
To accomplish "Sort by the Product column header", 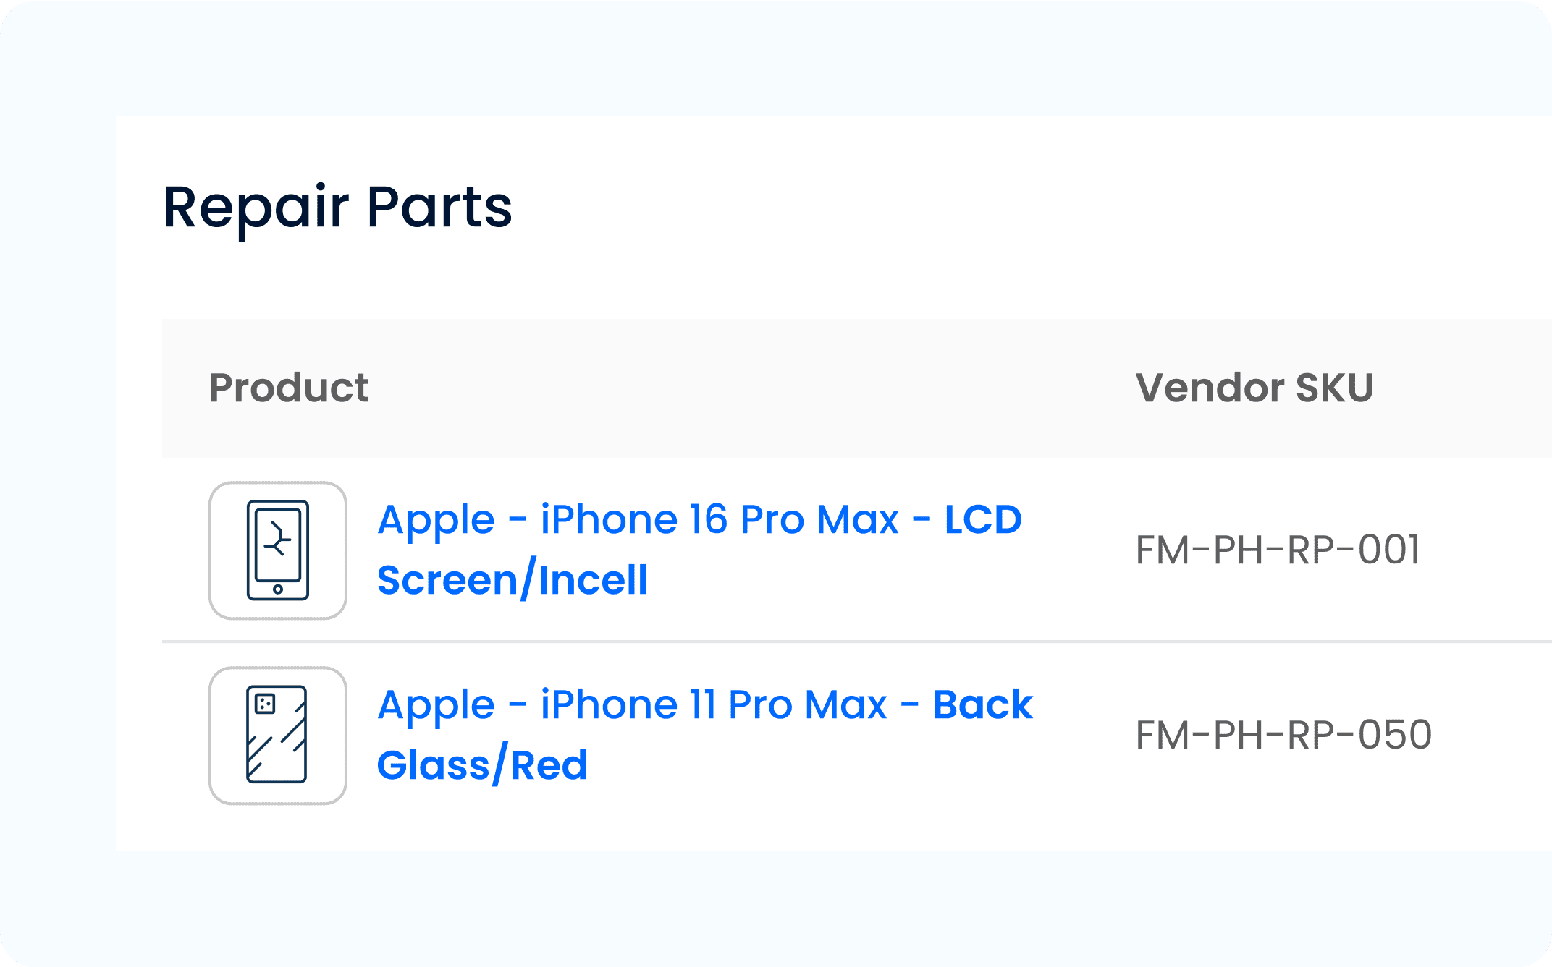I will pos(289,388).
